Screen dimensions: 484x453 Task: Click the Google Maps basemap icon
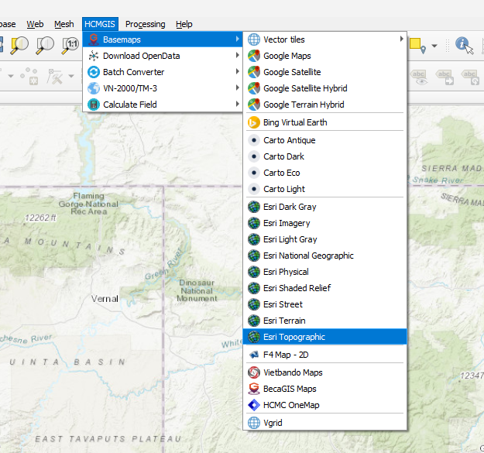(253, 56)
